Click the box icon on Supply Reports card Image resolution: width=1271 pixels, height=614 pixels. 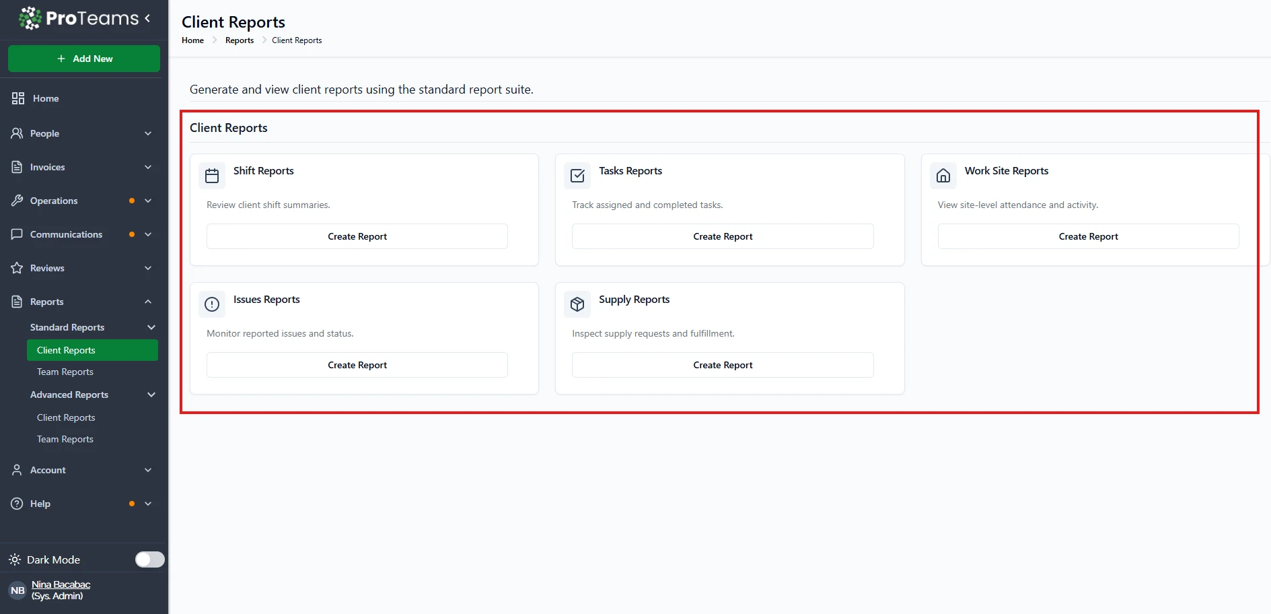click(x=577, y=305)
